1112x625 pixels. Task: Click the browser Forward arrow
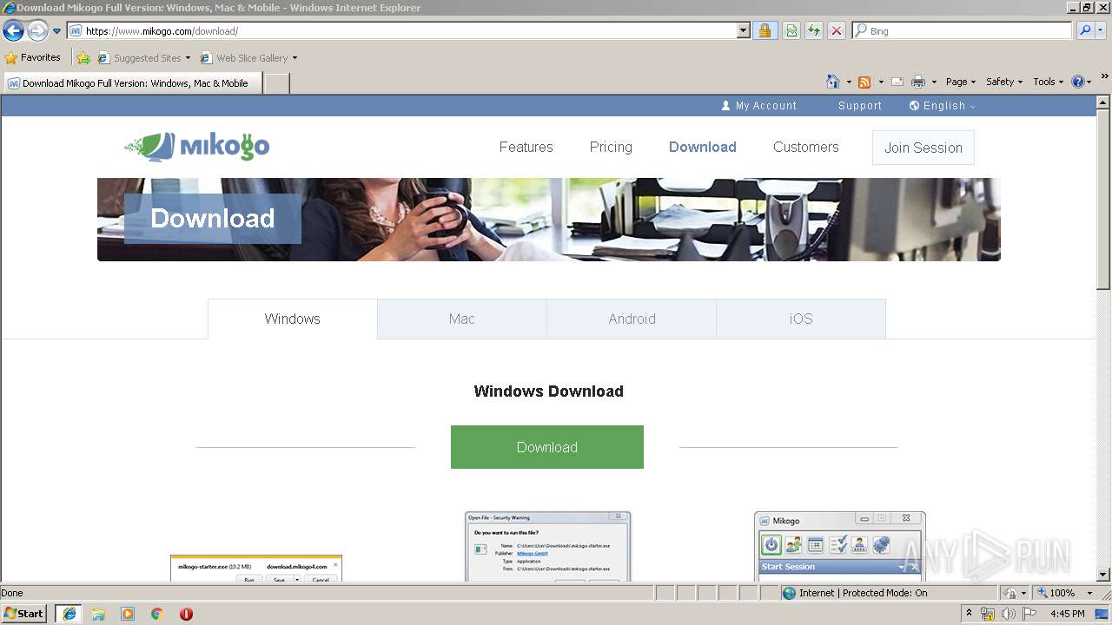37,31
